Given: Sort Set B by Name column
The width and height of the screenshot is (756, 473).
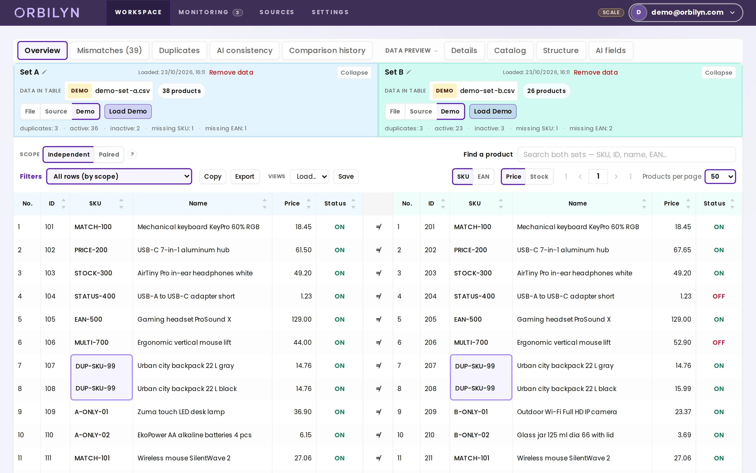Looking at the screenshot, I should pyautogui.click(x=644, y=203).
